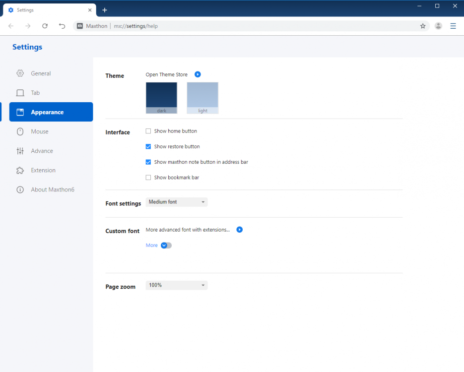The width and height of the screenshot is (464, 372).
Task: Select the Mouse settings icon
Action: 20,131
